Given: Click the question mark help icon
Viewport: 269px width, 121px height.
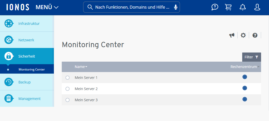Looking at the screenshot, I should point(255,35).
